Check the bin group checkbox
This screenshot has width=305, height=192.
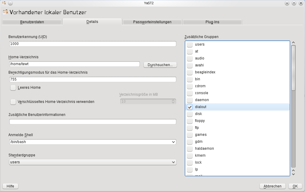point(190,79)
